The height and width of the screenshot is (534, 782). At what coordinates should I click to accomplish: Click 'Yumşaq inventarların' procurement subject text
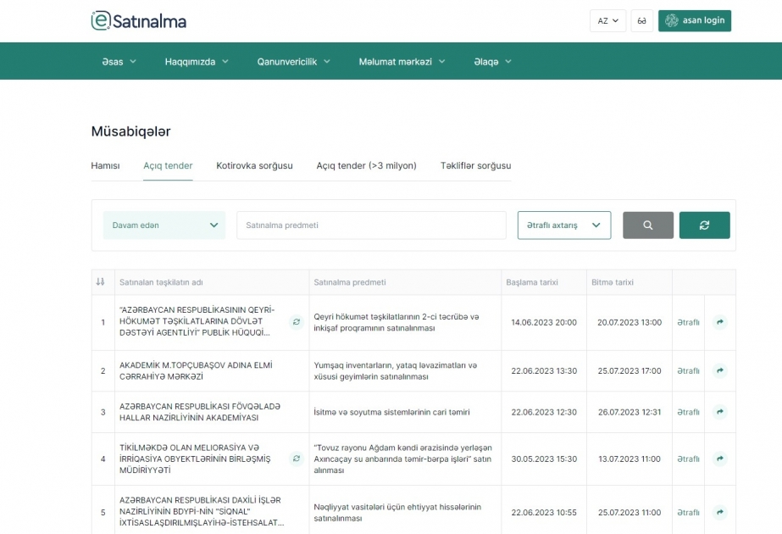tap(396, 370)
